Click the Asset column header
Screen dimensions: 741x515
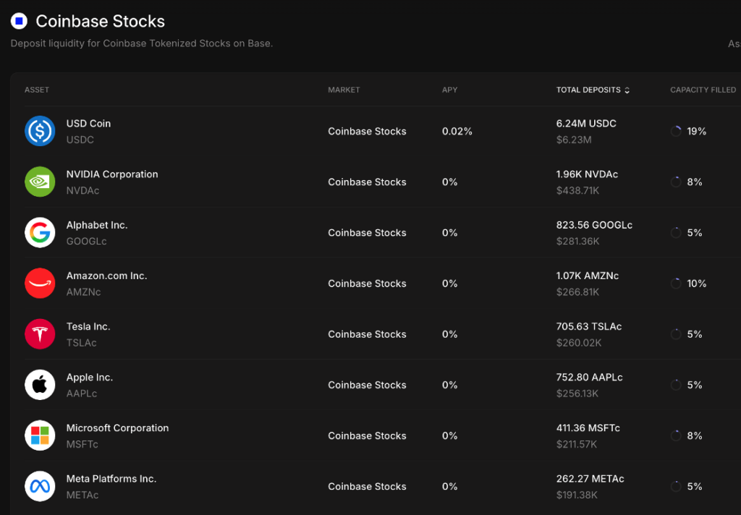pos(37,90)
